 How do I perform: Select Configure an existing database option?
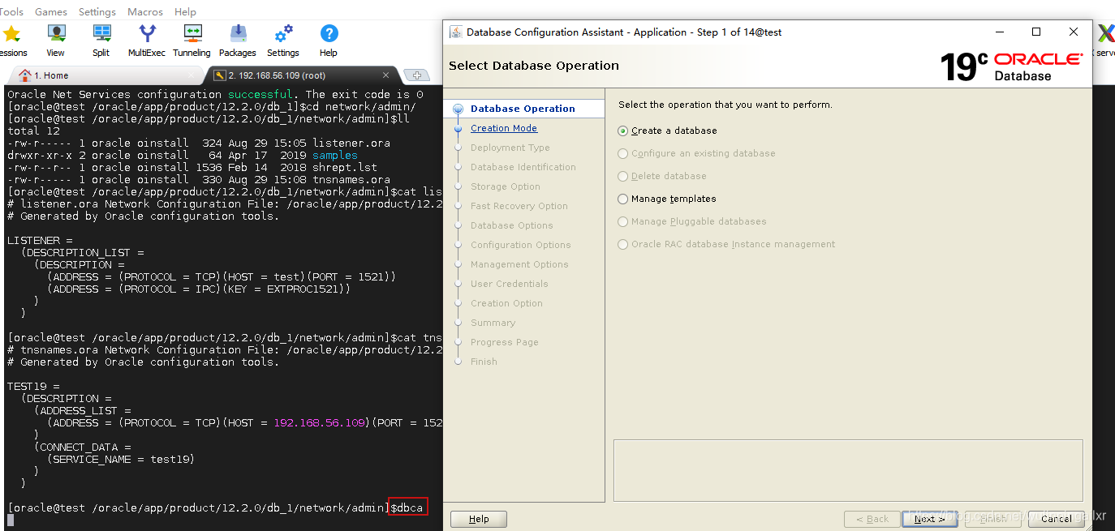click(696, 153)
